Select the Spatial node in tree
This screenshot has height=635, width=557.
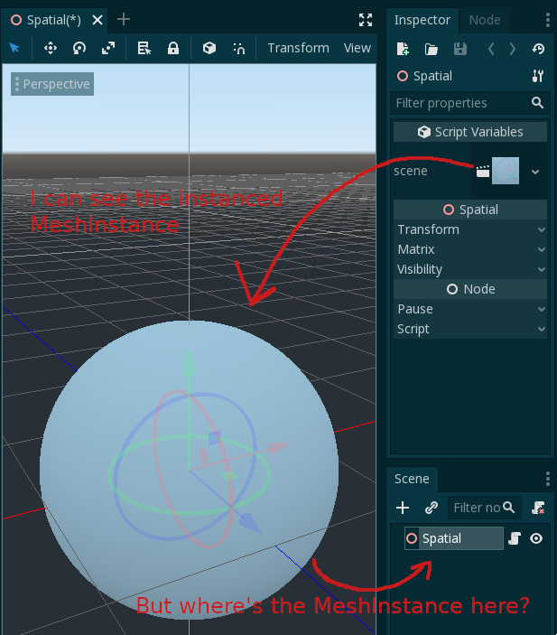[x=454, y=538]
